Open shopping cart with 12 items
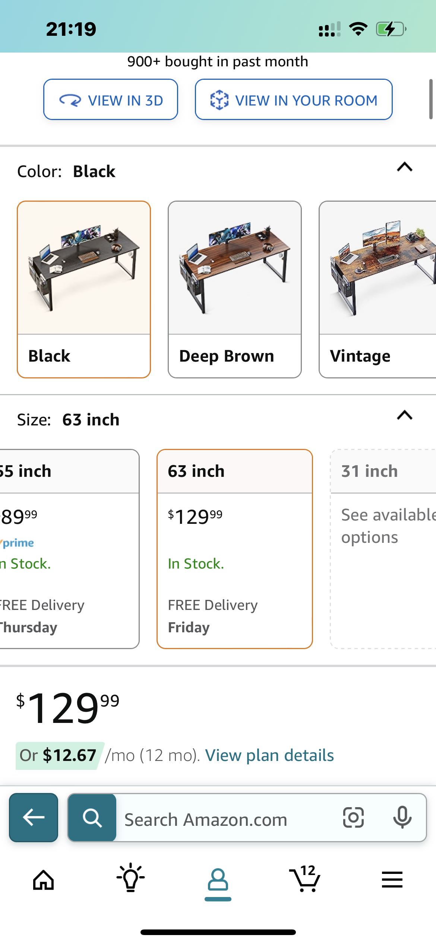Screen dimensions: 436x944 305,879
